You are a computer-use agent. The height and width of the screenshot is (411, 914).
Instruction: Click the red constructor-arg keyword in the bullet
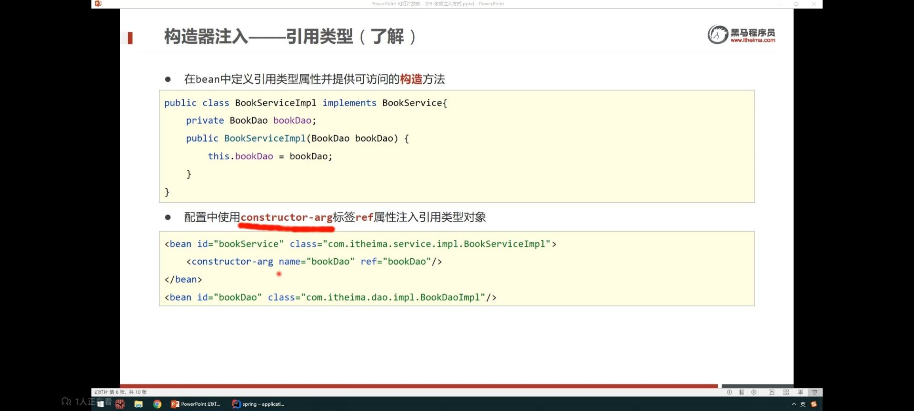pyautogui.click(x=287, y=217)
